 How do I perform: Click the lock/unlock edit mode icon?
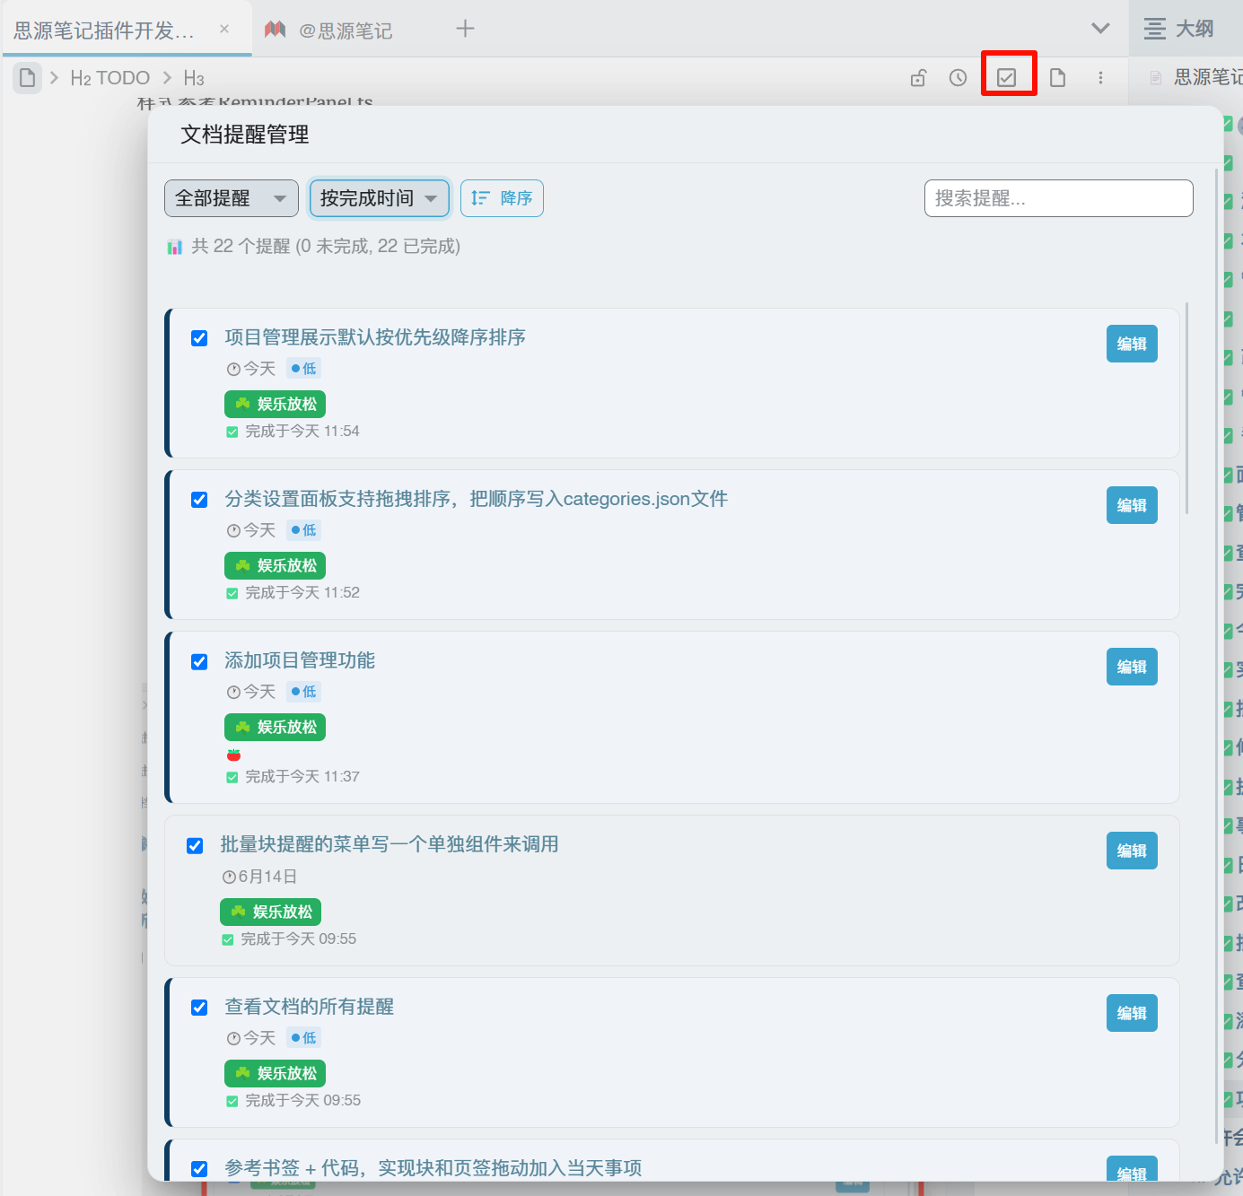click(x=918, y=78)
